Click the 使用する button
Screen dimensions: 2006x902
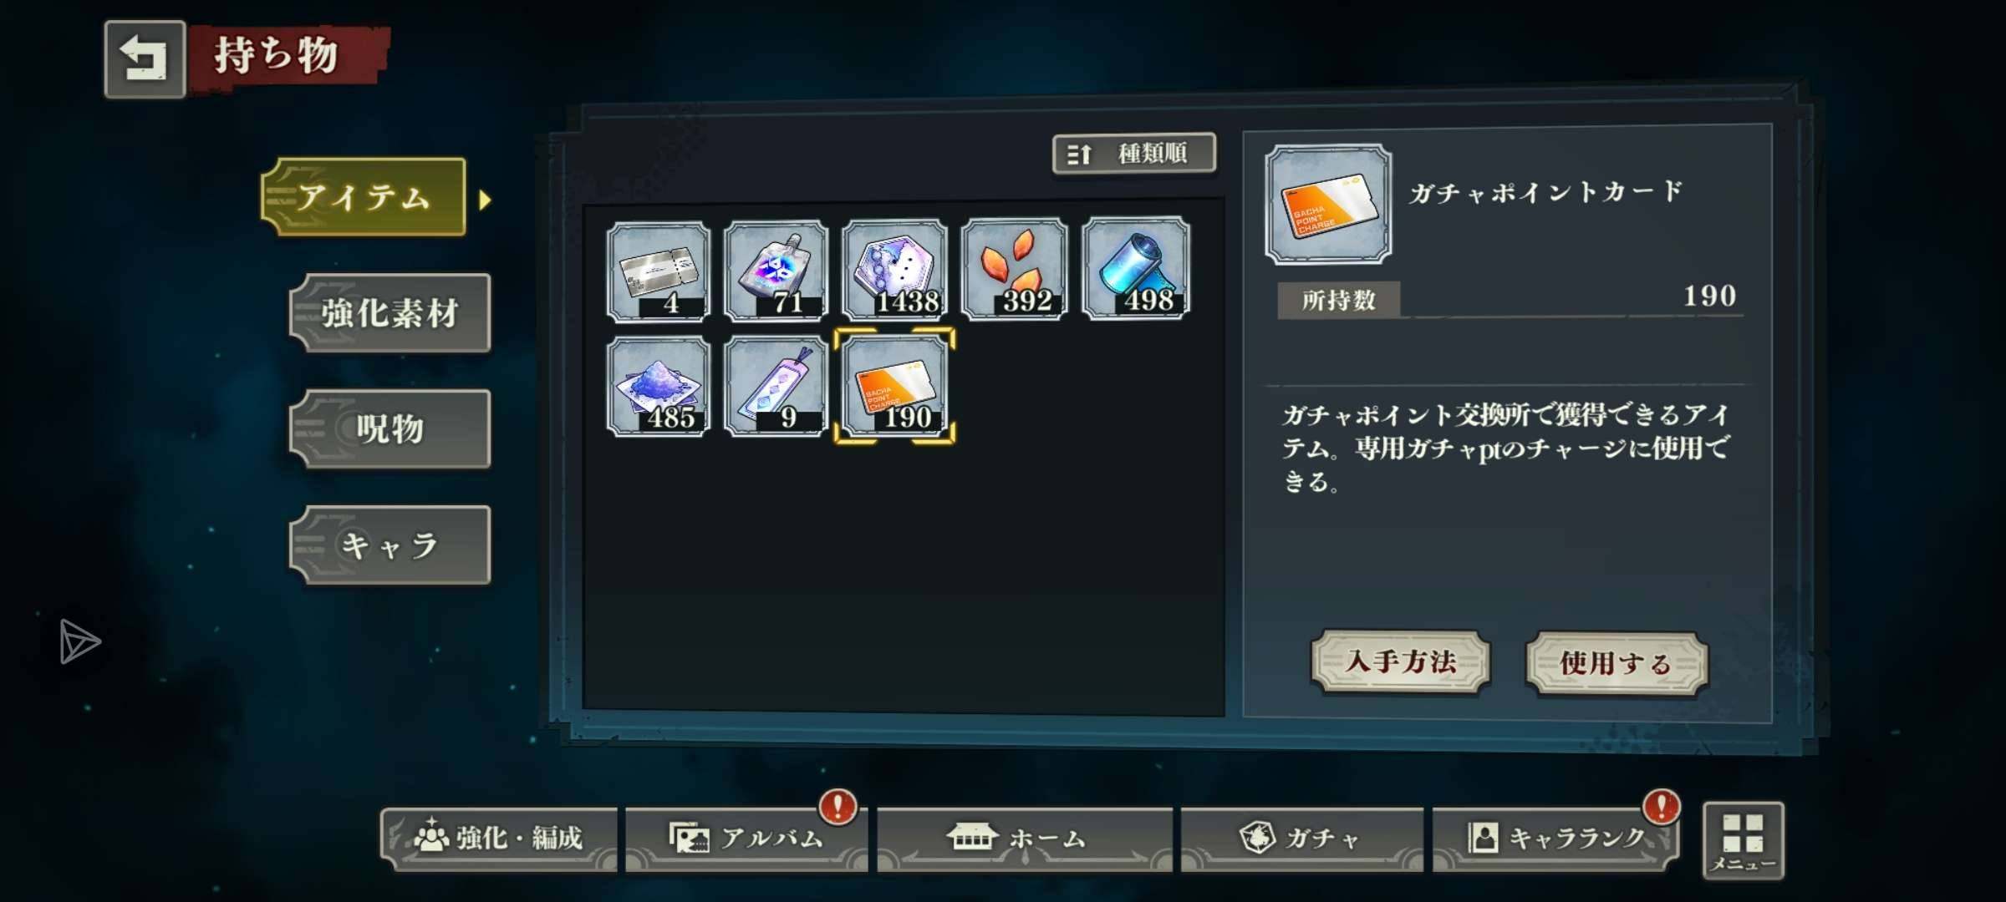pos(1617,664)
